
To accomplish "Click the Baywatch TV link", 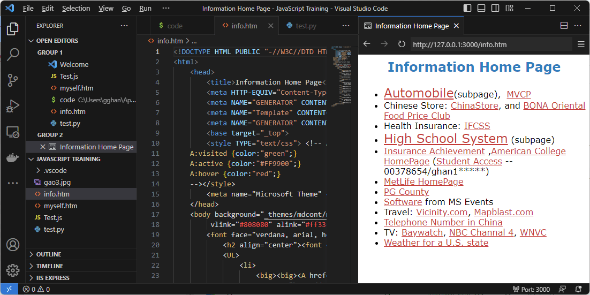I will [422, 232].
